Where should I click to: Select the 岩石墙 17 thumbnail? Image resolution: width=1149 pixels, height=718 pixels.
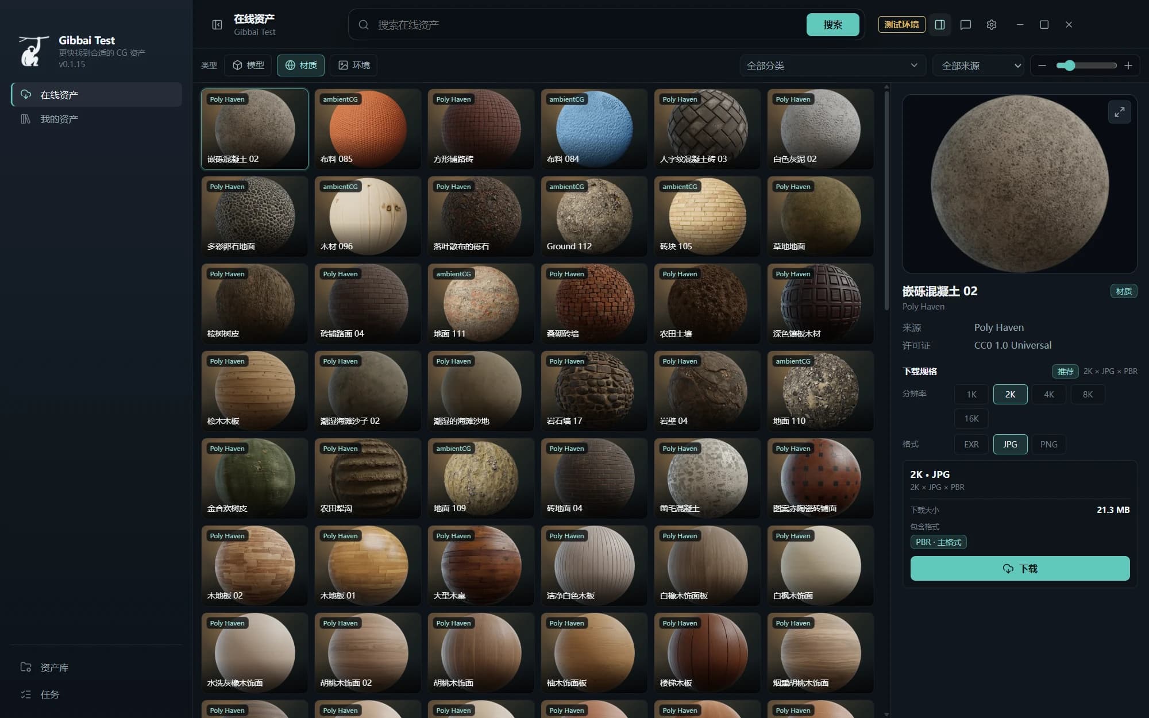(x=593, y=391)
